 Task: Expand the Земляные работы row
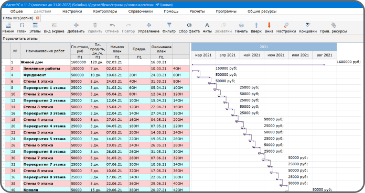(4, 69)
